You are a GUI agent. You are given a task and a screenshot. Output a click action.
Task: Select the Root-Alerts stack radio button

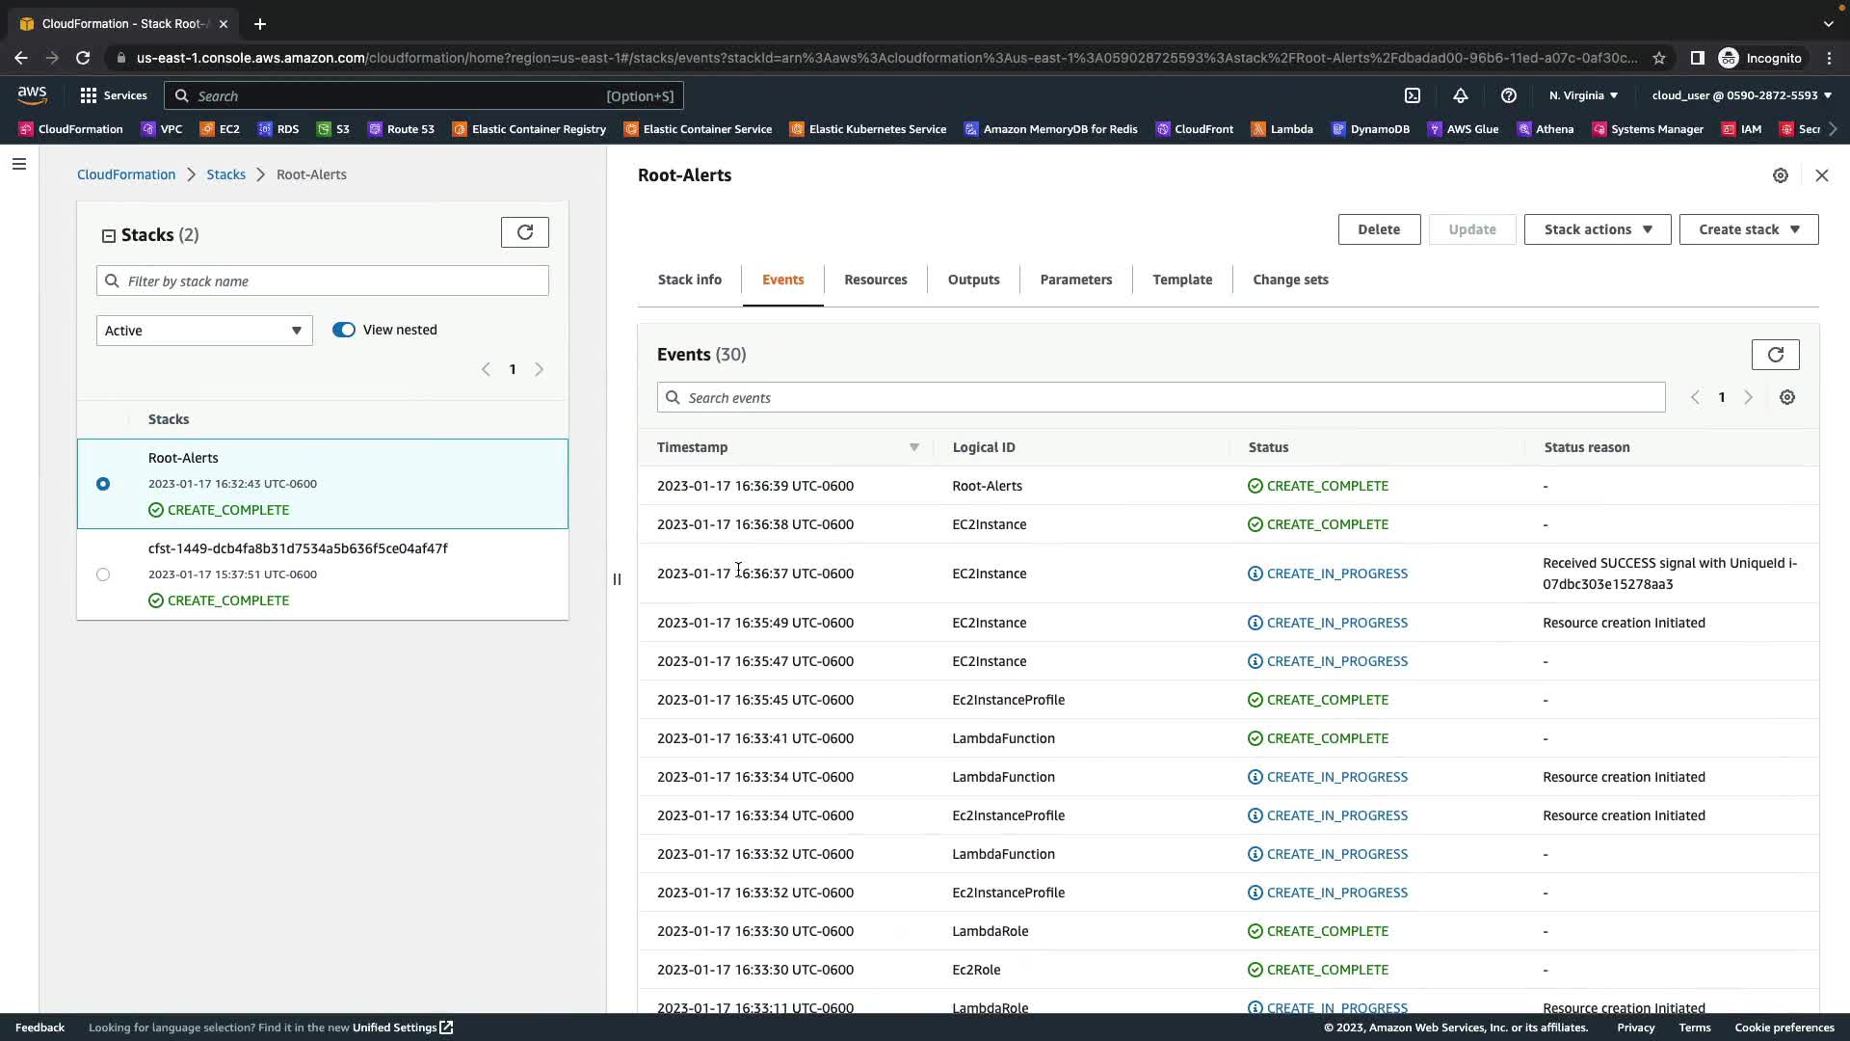[x=103, y=484]
